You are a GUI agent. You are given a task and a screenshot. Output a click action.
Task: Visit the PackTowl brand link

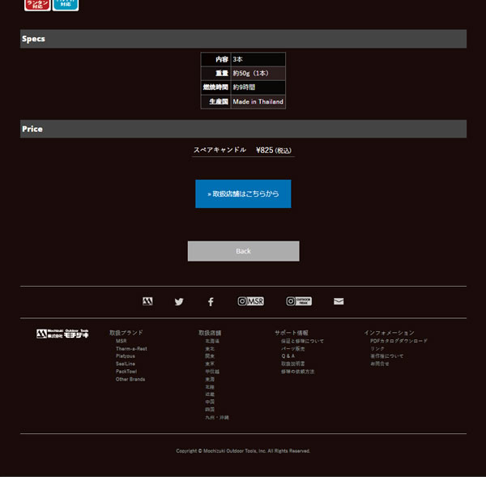[x=126, y=372]
